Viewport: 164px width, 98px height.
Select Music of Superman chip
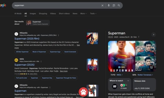pos(39,52)
